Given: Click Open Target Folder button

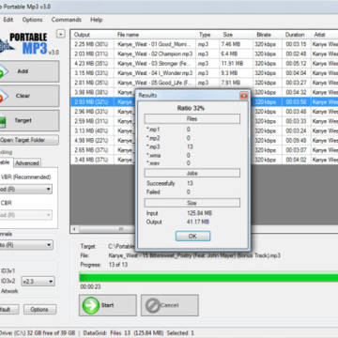Looking at the screenshot, I should [29, 140].
